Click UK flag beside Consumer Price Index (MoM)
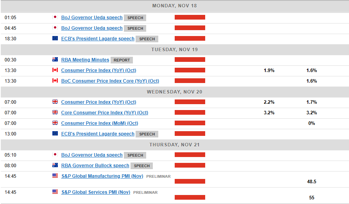 pos(55,123)
